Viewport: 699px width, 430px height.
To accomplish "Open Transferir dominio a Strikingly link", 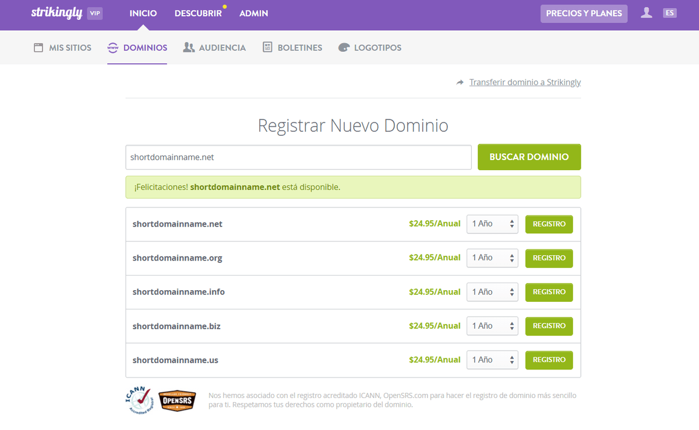I will tap(525, 82).
